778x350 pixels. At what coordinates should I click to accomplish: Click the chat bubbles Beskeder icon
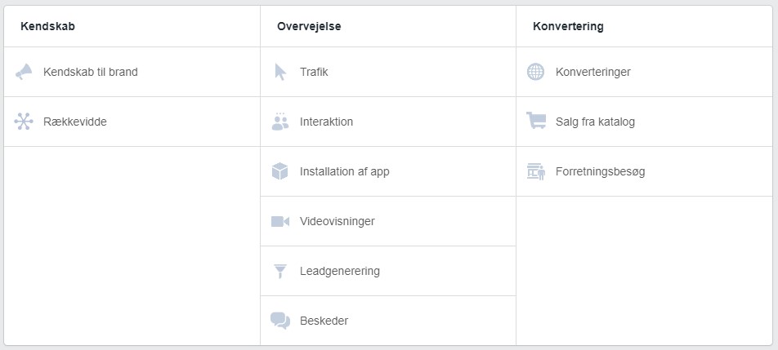point(279,321)
